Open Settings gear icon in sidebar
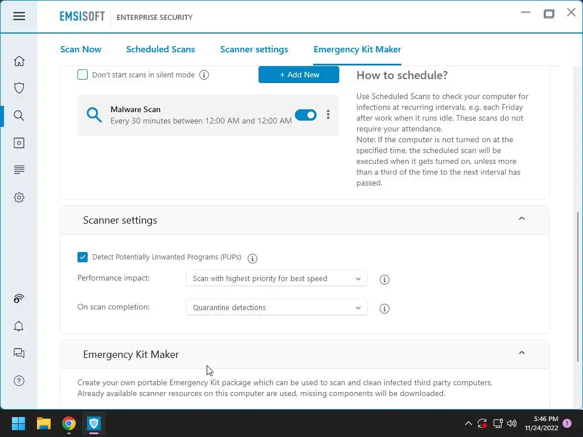Viewport: 583px width, 437px height. click(x=19, y=197)
